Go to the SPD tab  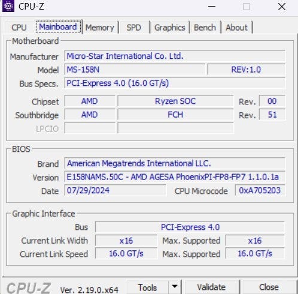pos(133,28)
